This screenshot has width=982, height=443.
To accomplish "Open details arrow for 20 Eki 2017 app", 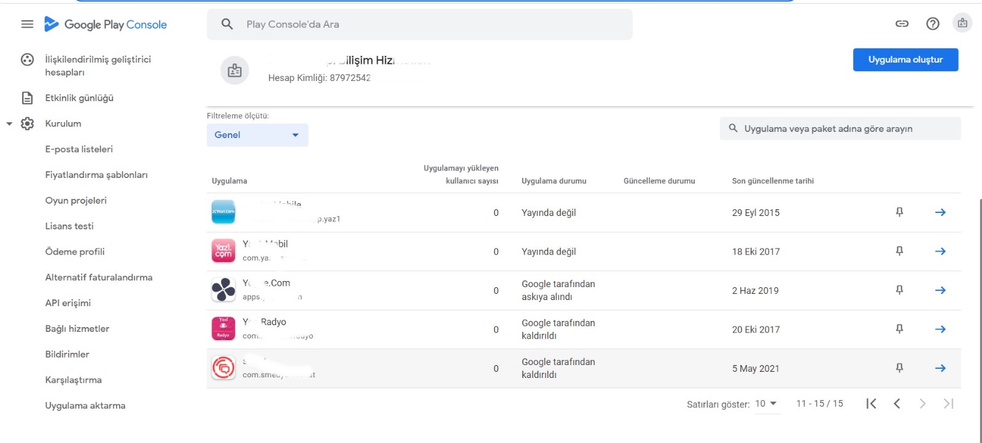I will coord(940,329).
